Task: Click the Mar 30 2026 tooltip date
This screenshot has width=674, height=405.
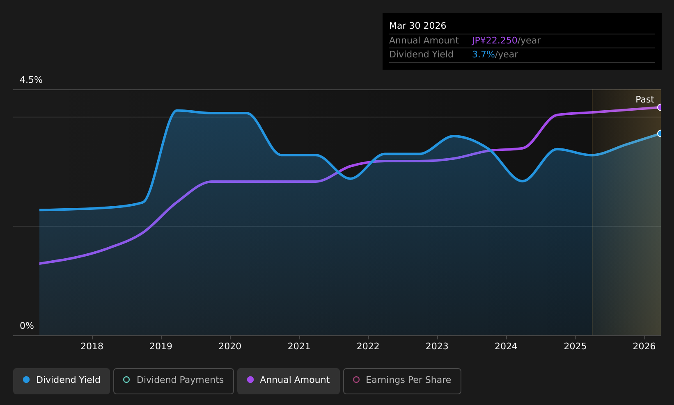Action: coord(417,26)
